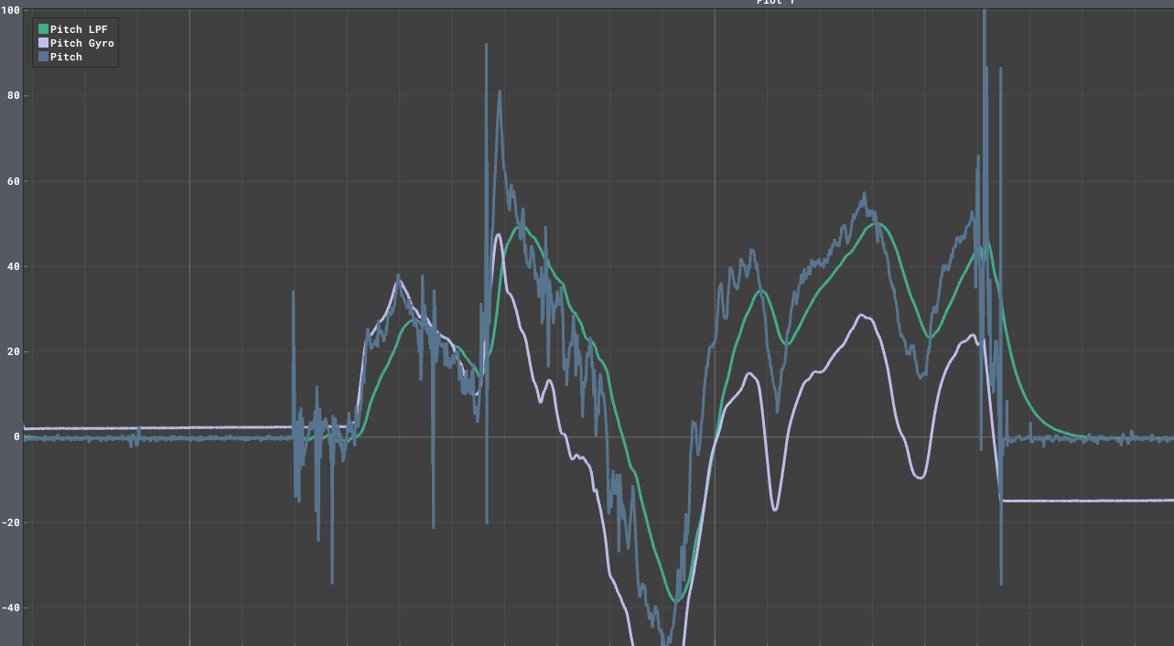Screen dimensions: 1174x646
Task: Toggle the Pitch LPF legend label
Action: coord(79,29)
